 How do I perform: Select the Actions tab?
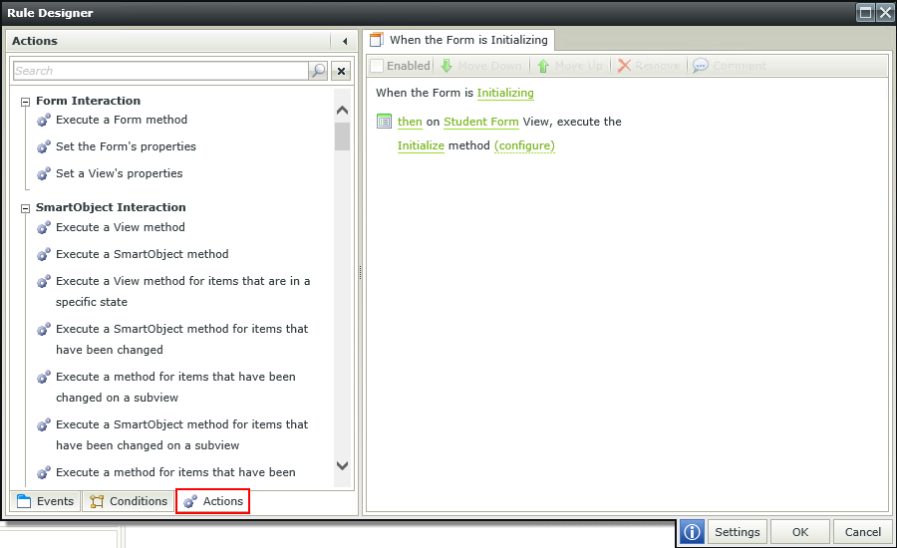(x=213, y=501)
